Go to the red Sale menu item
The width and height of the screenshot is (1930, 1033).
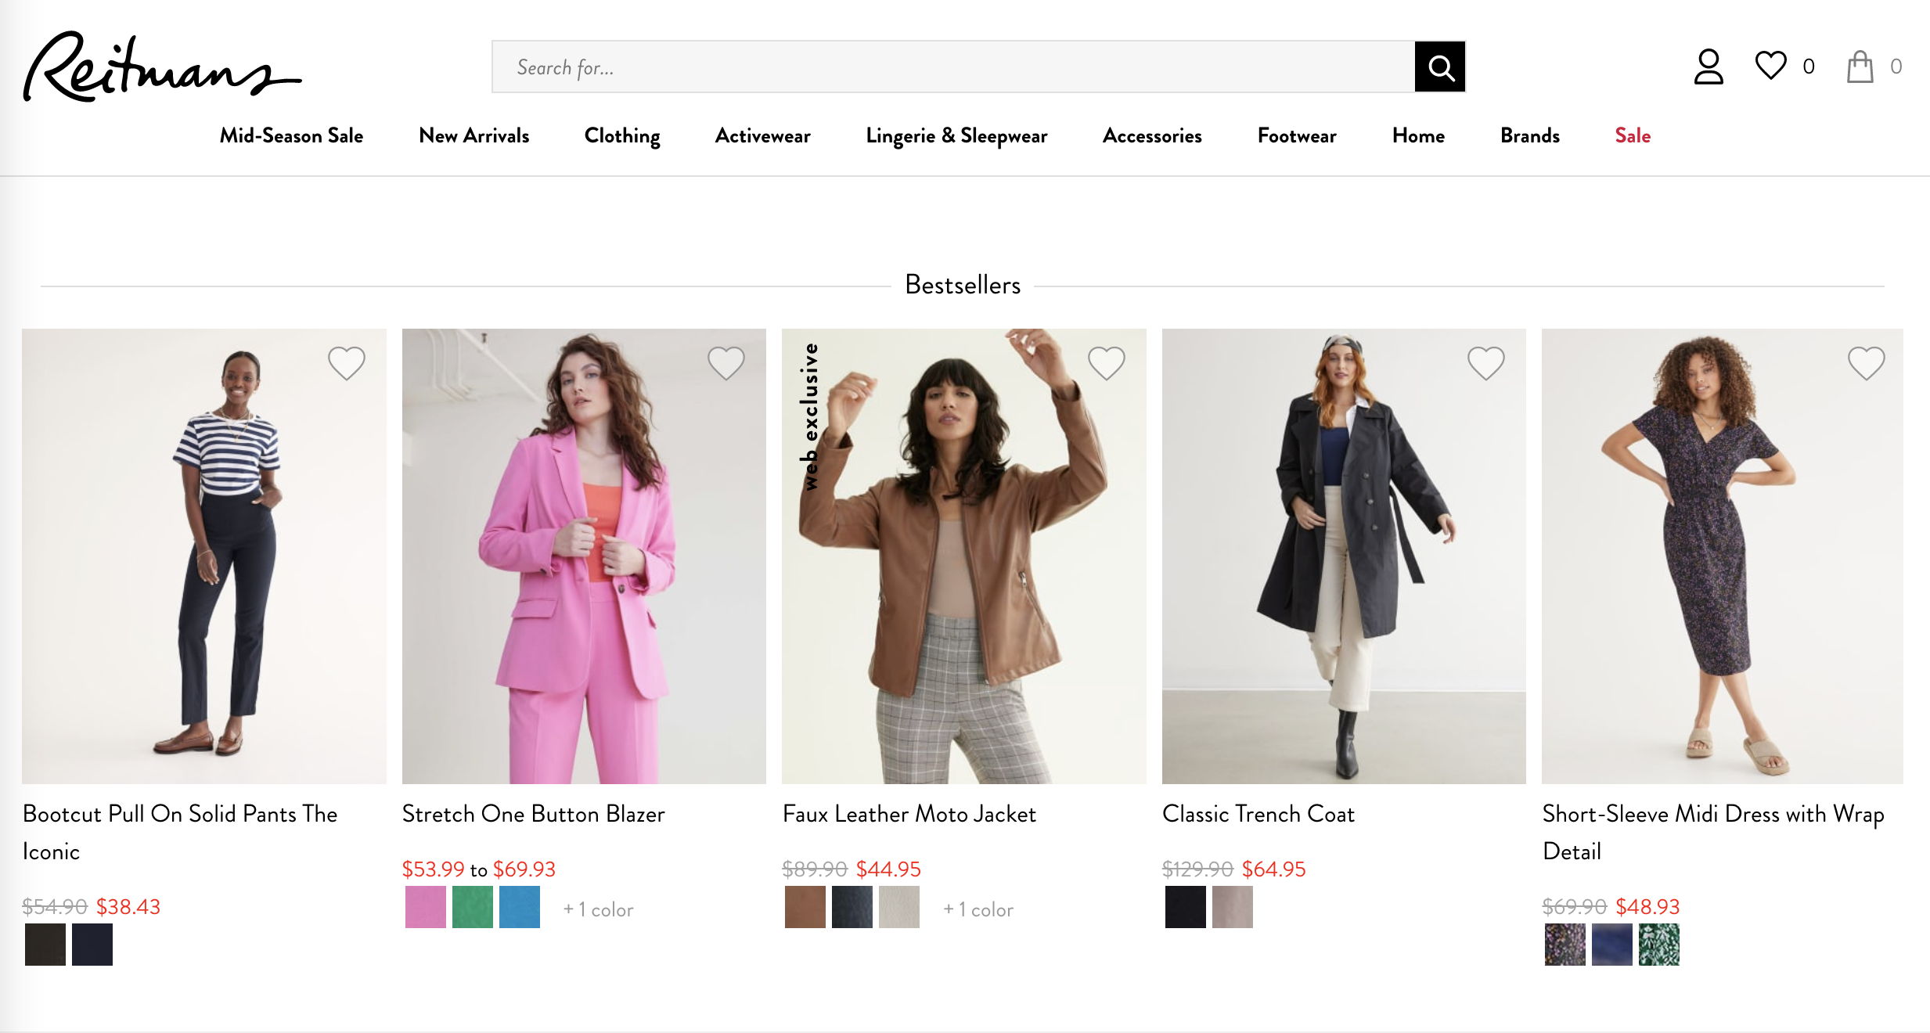click(x=1633, y=136)
